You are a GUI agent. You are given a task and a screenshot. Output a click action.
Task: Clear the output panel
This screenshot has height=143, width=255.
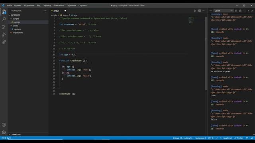click(x=236, y=11)
